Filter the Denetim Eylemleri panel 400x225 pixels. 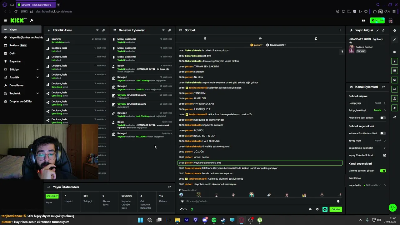[163, 30]
